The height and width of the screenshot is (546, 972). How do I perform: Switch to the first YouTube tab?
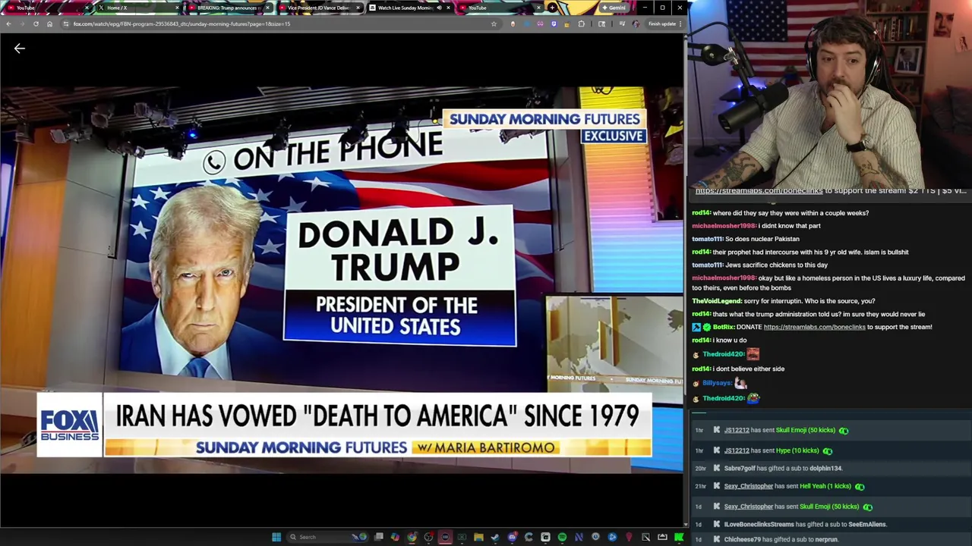click(46, 8)
